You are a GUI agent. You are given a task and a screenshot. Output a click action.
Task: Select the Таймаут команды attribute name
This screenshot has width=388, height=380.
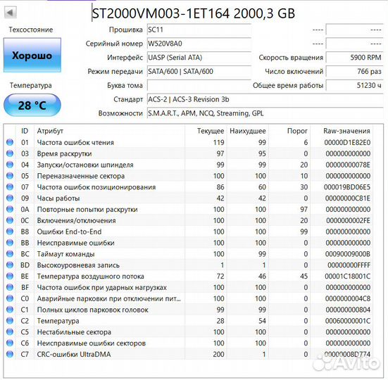pos(65,254)
